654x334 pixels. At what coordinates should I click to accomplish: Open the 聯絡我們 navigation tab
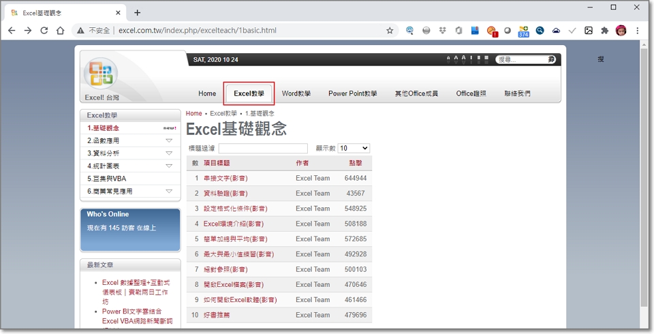pyautogui.click(x=517, y=93)
